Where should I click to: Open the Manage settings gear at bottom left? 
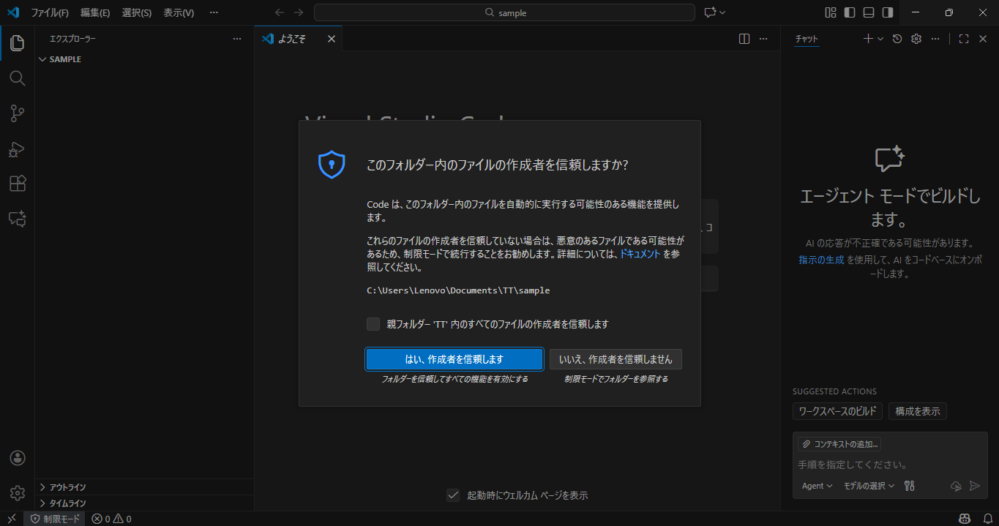(17, 492)
